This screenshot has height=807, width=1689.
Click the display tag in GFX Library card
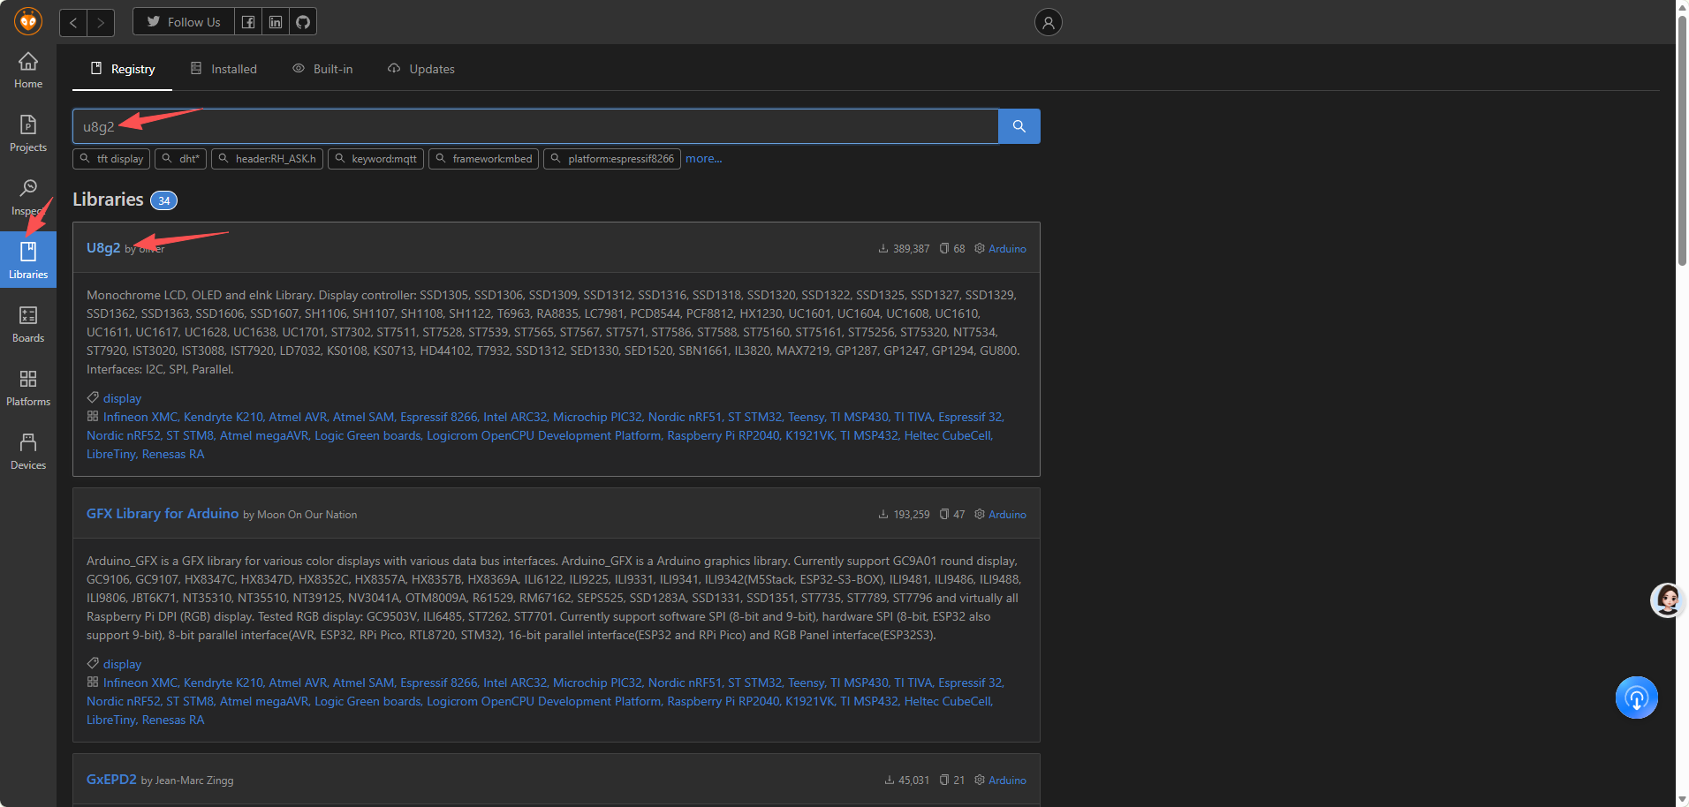pos(122,664)
